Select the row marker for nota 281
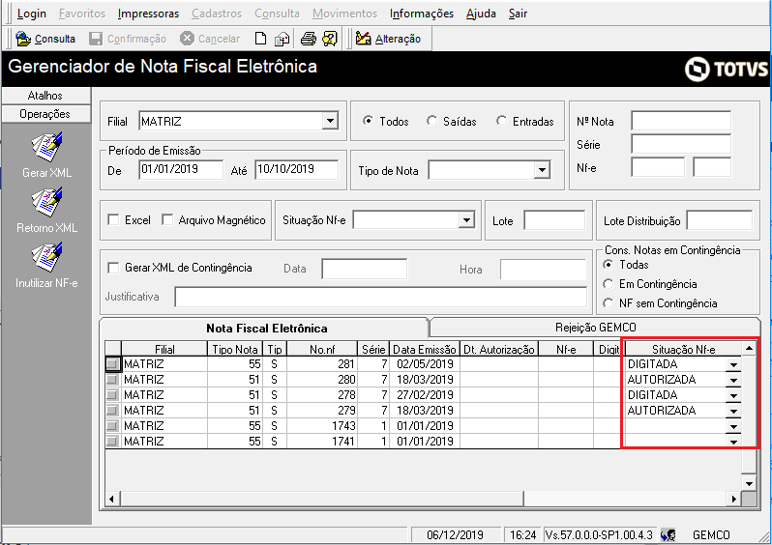 tap(113, 364)
